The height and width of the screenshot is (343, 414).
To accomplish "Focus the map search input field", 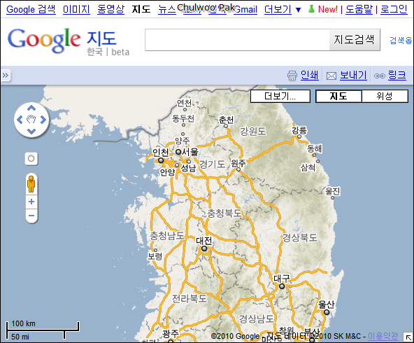I will coord(237,40).
